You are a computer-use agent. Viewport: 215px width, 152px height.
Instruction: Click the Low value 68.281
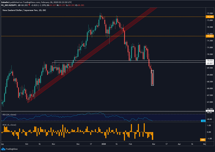pyautogui.click(x=71, y=5)
